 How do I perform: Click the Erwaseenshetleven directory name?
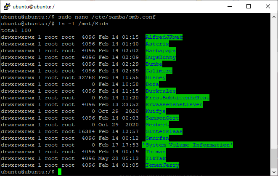[174, 104]
